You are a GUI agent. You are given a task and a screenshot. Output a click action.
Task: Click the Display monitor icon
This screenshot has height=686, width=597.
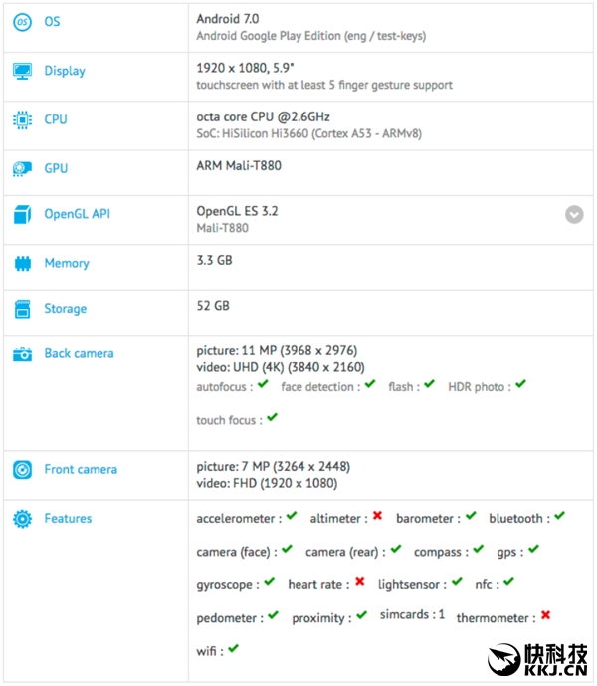[22, 71]
